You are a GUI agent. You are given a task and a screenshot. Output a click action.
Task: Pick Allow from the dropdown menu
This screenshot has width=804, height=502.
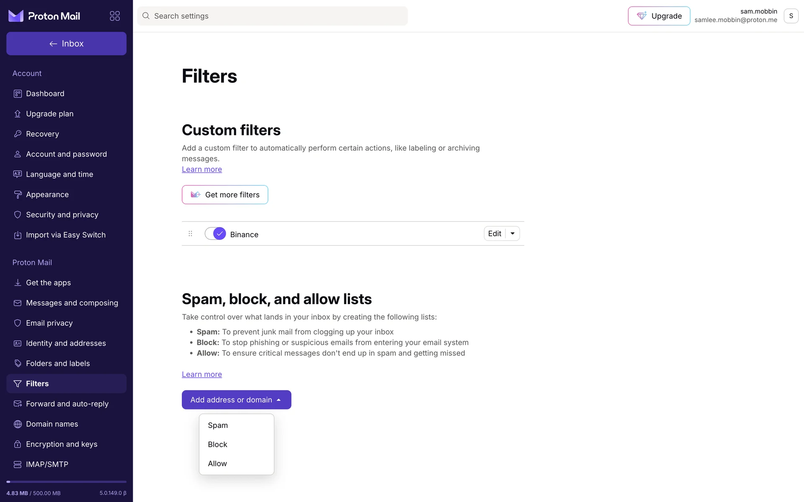tap(218, 464)
